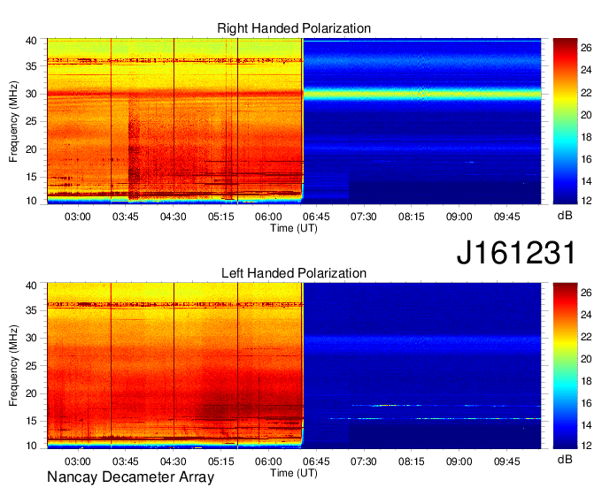Click the 09:45 time tick of Right Handed plot
The height and width of the screenshot is (488, 602).
tap(506, 217)
